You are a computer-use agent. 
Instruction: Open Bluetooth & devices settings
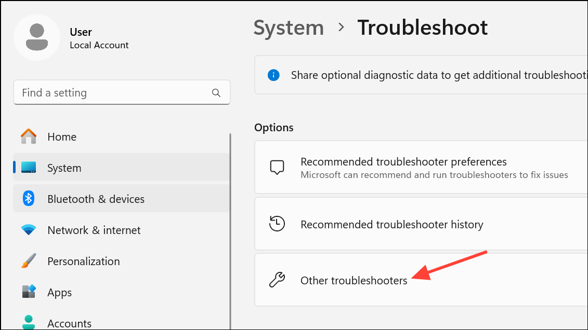pyautogui.click(x=122, y=199)
